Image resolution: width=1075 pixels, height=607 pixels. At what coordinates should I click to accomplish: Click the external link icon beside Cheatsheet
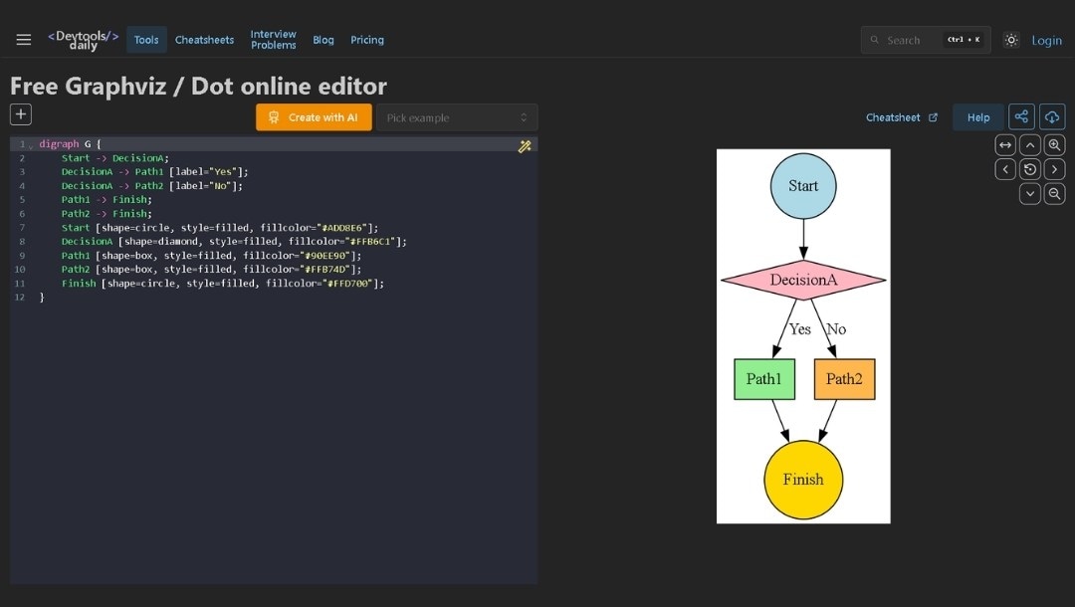coord(933,117)
